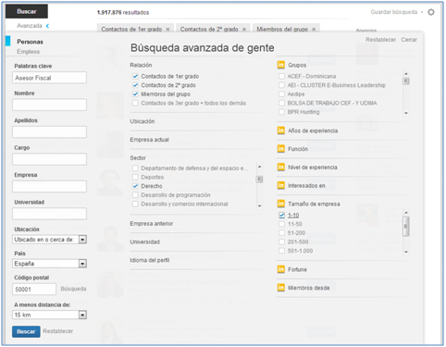446x347 pixels.
Task: Expand the Ubicación filter section
Action: click(x=142, y=121)
